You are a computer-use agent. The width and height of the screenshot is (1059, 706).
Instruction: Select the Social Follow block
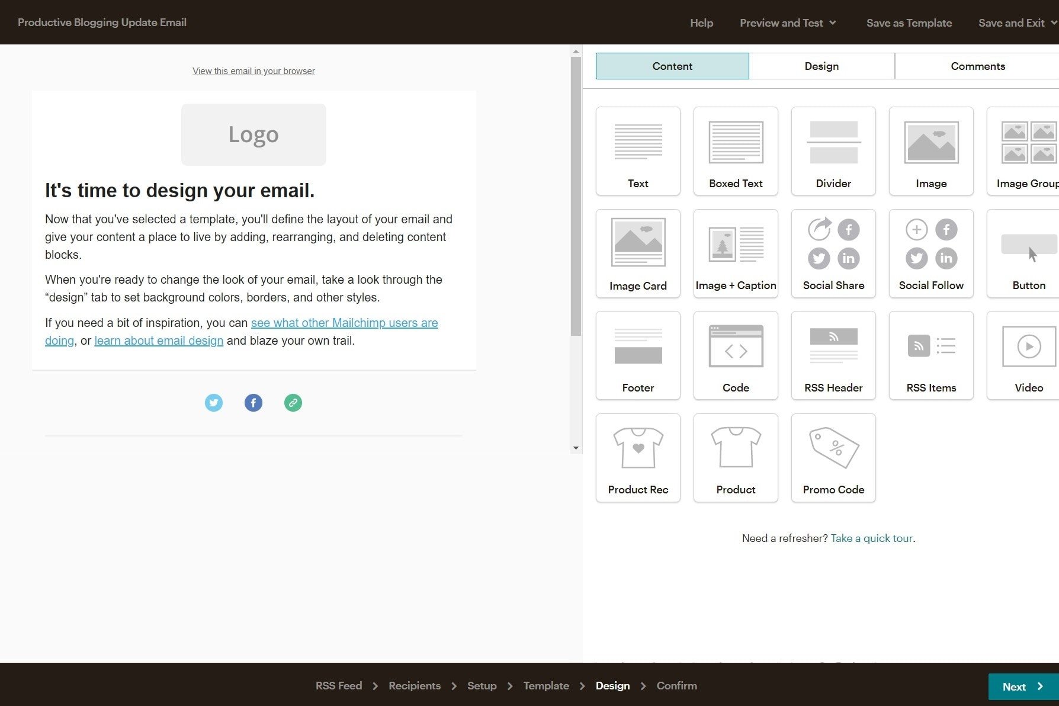(931, 253)
